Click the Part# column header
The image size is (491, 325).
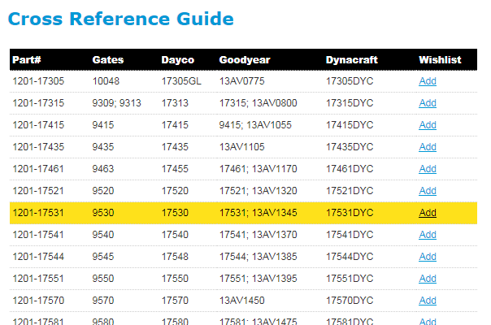pyautogui.click(x=27, y=60)
